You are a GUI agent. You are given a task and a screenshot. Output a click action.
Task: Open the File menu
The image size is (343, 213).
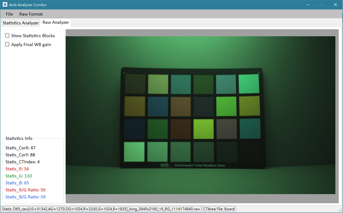click(x=9, y=14)
